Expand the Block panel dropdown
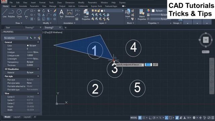Viewport: 215px width, 121px height. click(x=130, y=23)
